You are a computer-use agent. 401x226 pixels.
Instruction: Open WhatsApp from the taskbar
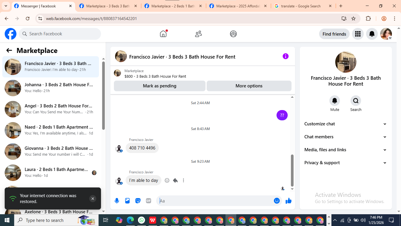[x=141, y=220]
